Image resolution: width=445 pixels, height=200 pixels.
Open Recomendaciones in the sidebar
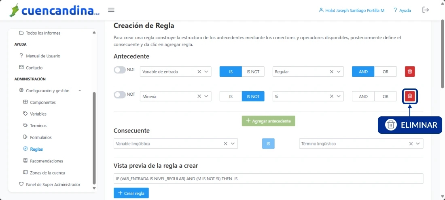click(47, 161)
